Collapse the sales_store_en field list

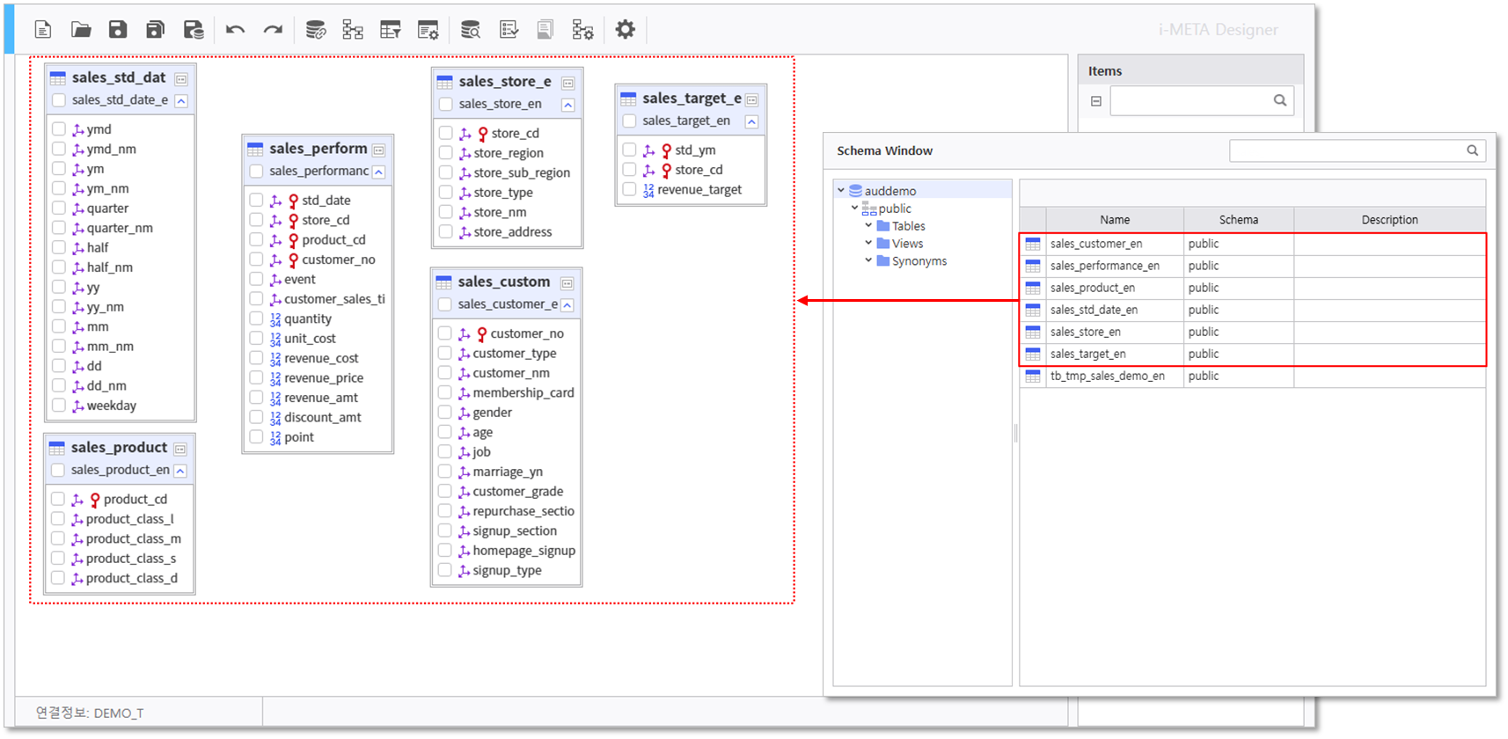tap(568, 105)
